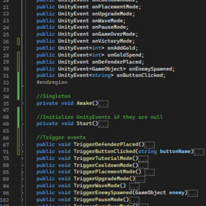
Task: Click line number 66 in the gutter
Action: pos(6,138)
